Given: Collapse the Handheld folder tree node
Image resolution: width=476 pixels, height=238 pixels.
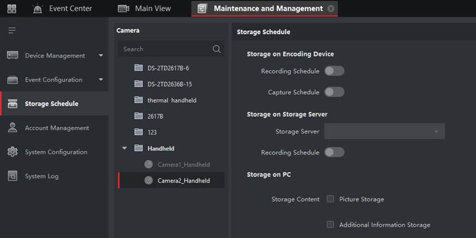Looking at the screenshot, I should pos(125,148).
